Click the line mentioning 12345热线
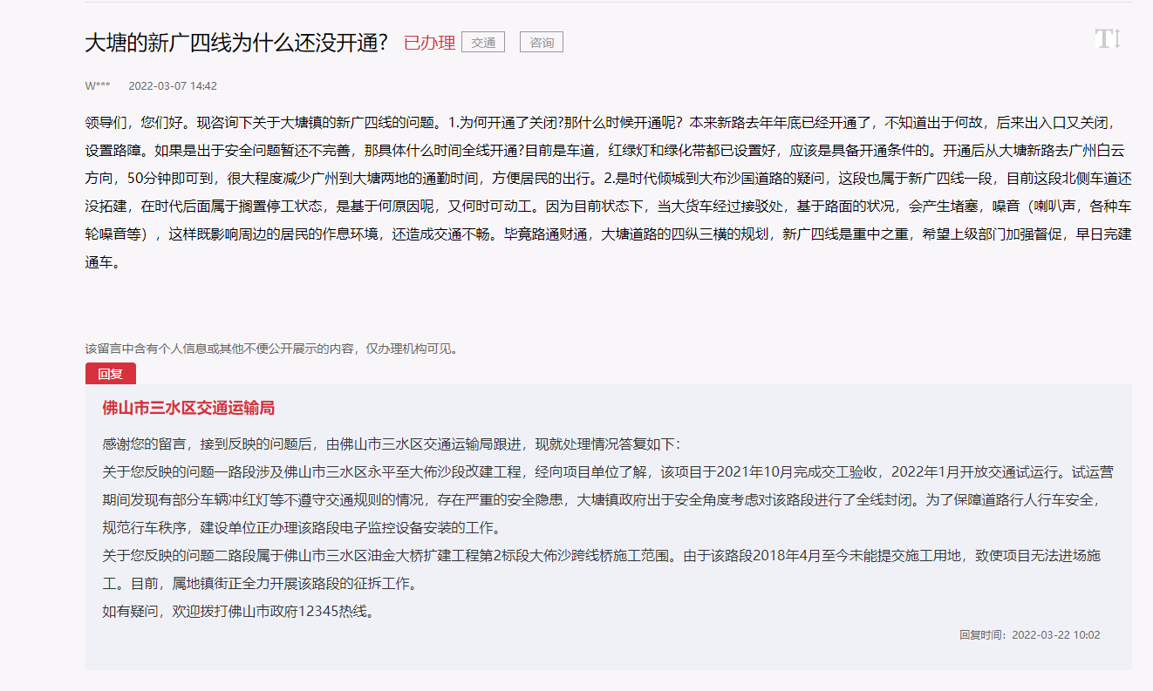 tap(240, 611)
